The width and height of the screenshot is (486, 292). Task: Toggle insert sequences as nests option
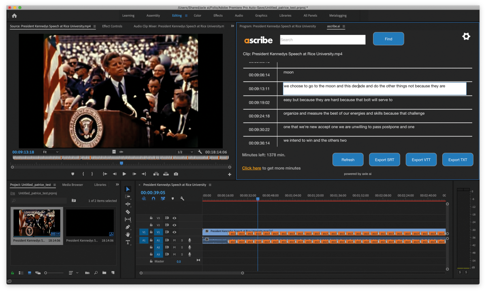pyautogui.click(x=144, y=198)
